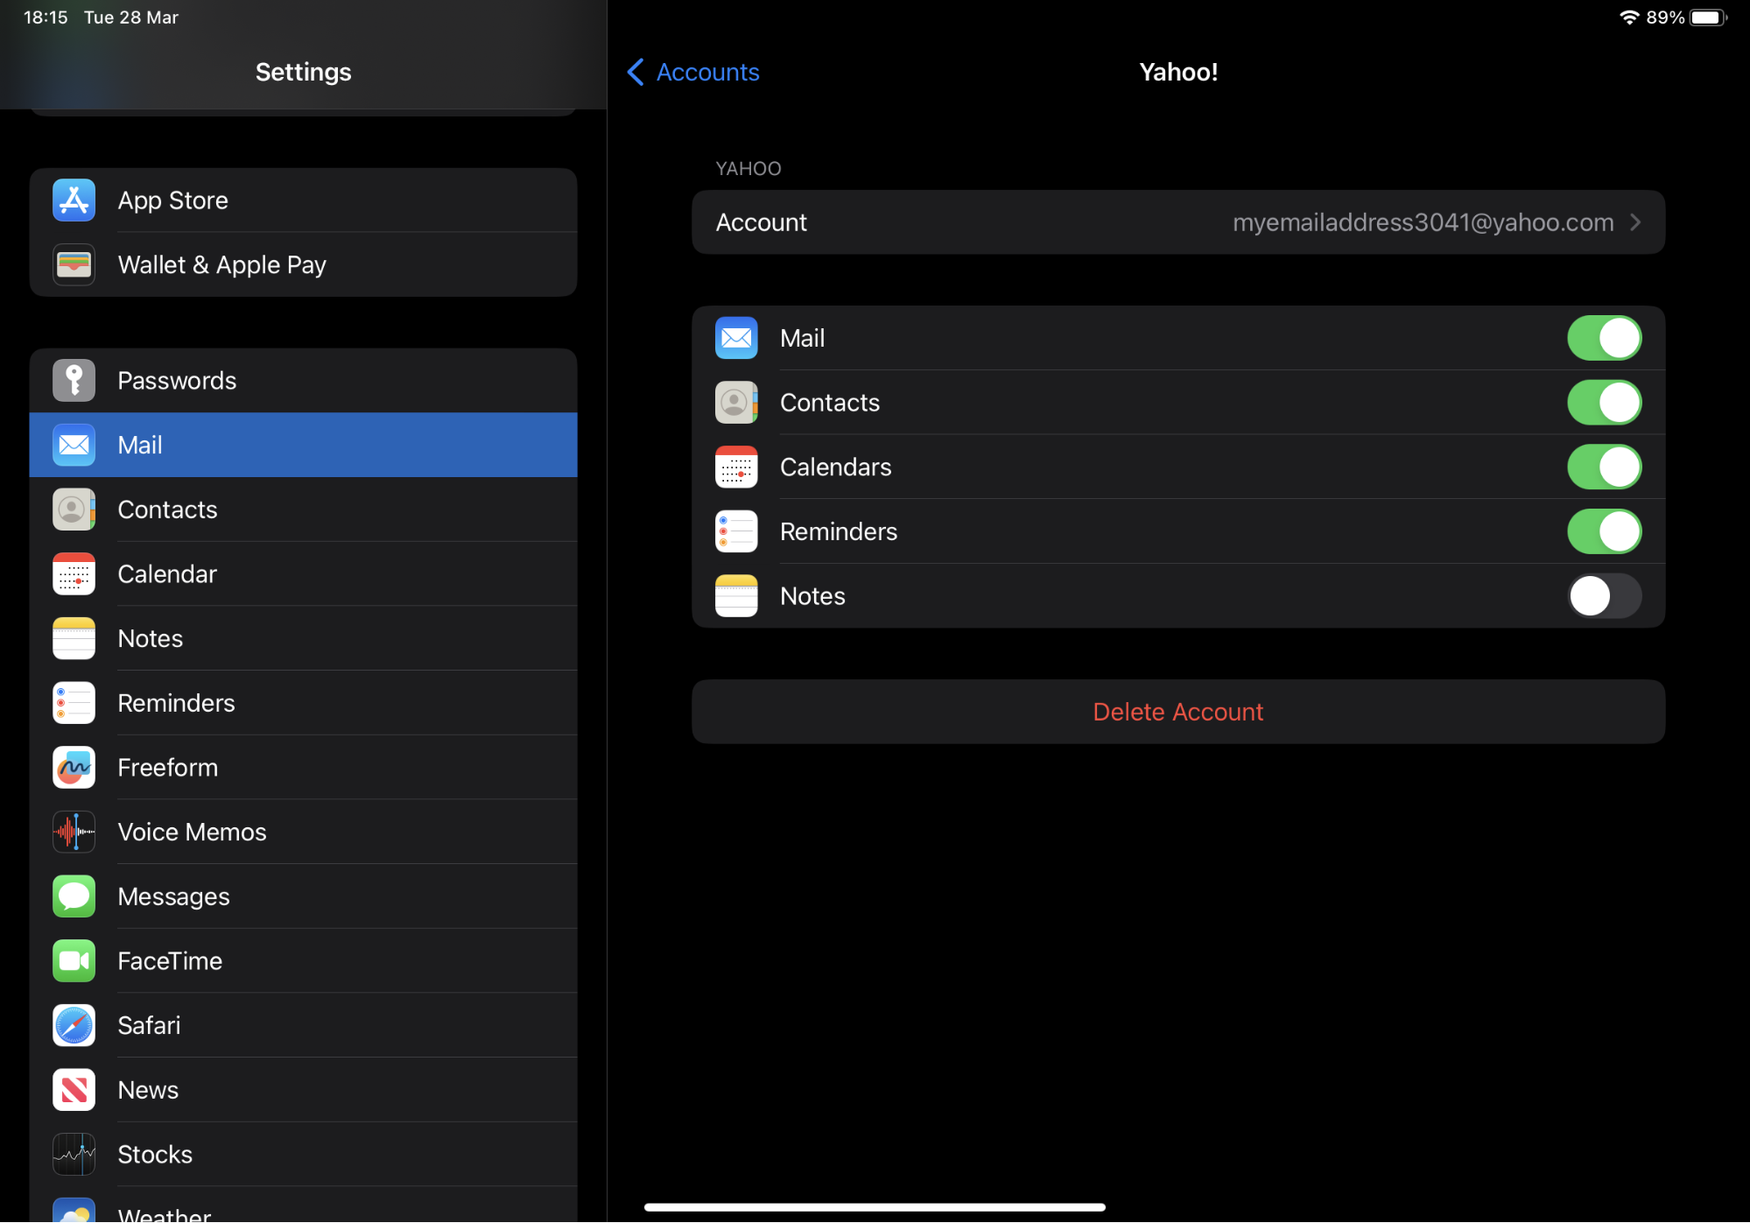Turn off Calendars sync toggle

click(x=1604, y=467)
